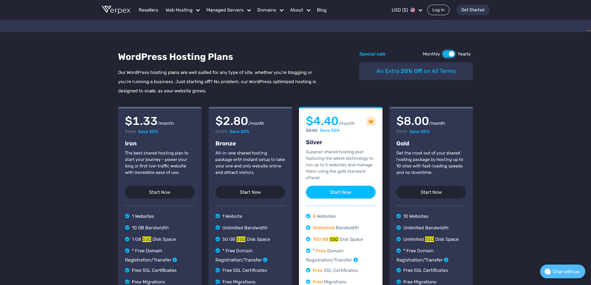Click check icon beside '5 Websites'
The width and height of the screenshot is (591, 285).
308,216
